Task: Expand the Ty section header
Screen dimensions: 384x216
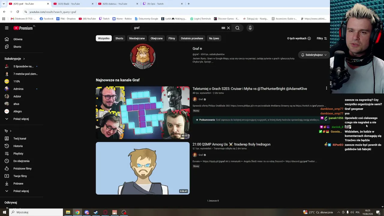Action: point(8,131)
